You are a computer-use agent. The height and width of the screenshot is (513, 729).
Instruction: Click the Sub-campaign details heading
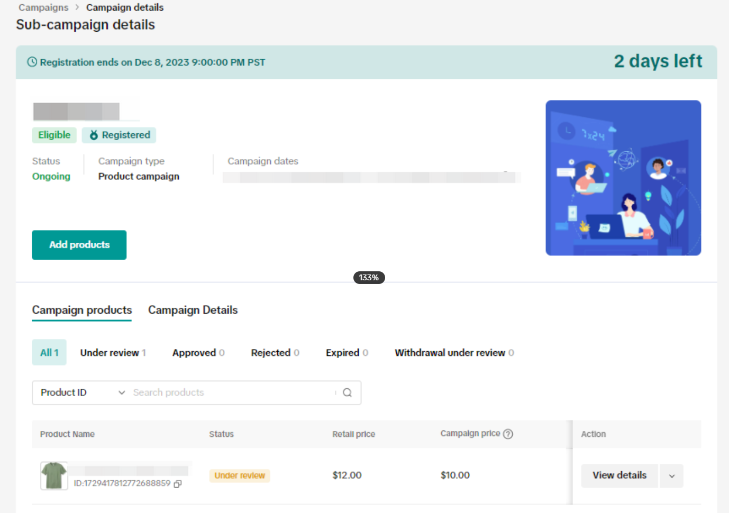[x=85, y=25]
